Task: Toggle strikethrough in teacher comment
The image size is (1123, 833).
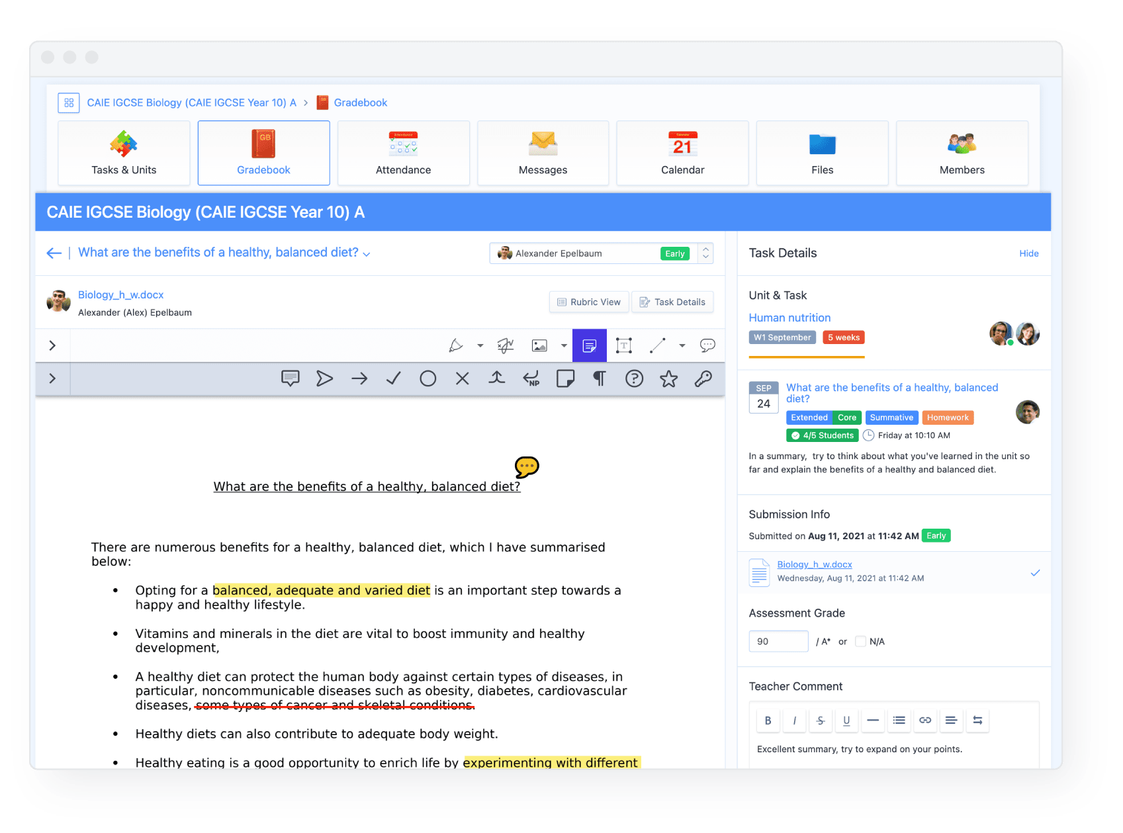Action: [821, 721]
